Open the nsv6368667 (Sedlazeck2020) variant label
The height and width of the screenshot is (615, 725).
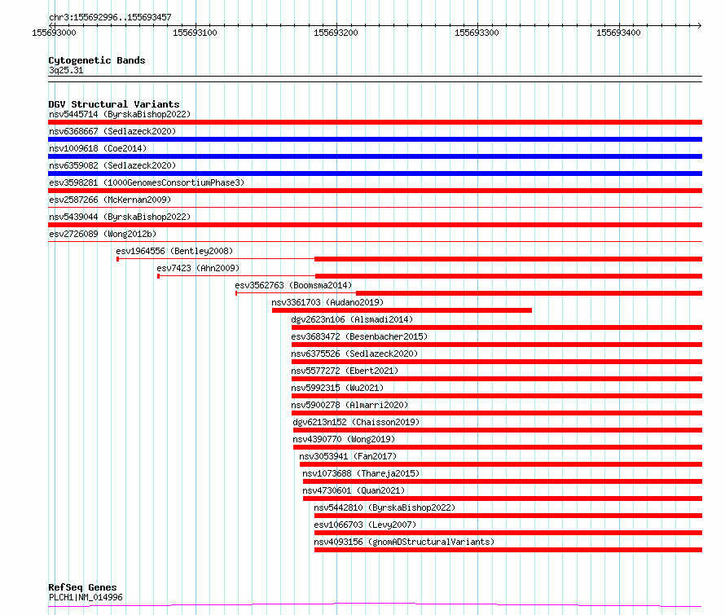[x=112, y=131]
